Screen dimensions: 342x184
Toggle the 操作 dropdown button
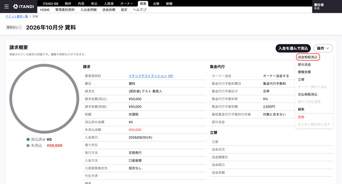323,48
